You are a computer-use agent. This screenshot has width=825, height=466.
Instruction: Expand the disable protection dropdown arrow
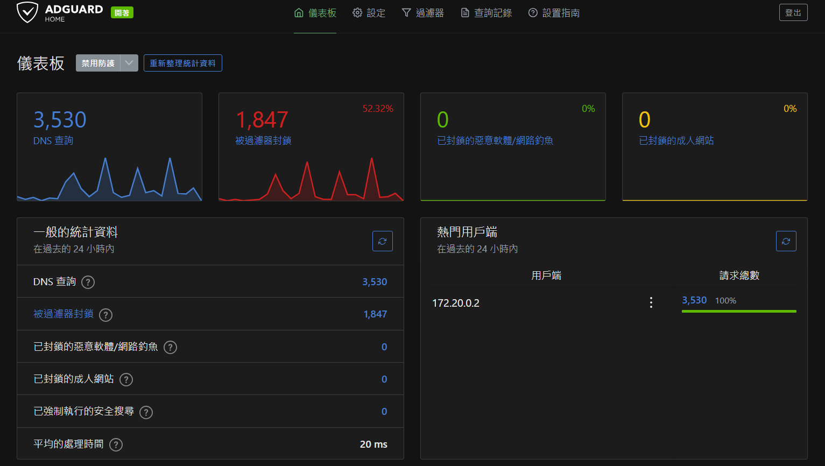point(129,63)
